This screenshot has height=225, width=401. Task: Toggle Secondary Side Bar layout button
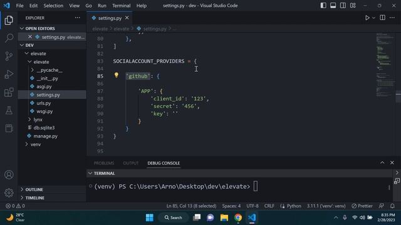tap(343, 6)
